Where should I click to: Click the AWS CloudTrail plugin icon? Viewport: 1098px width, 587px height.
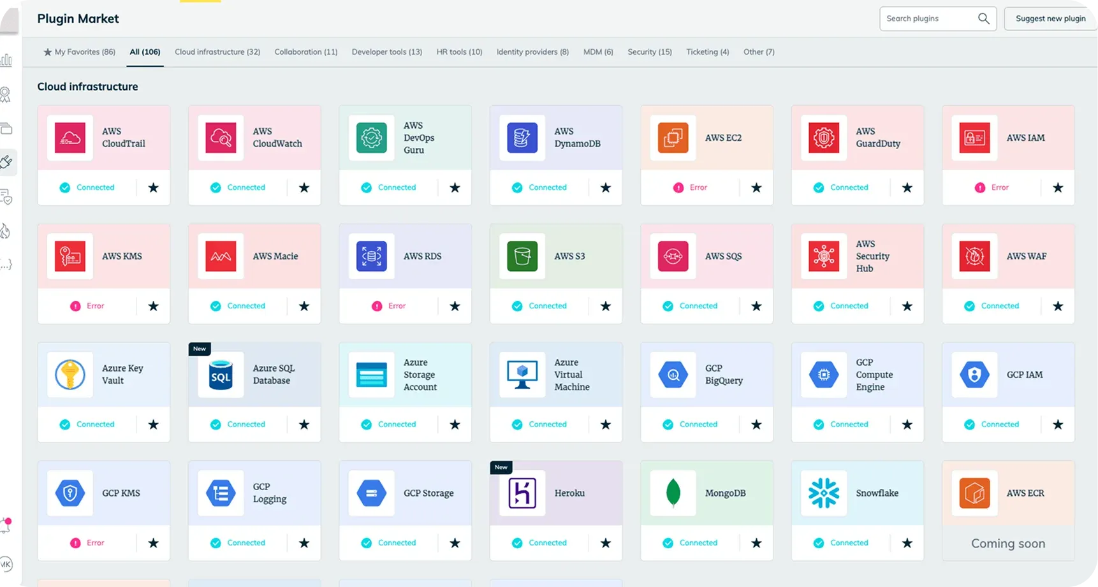70,138
